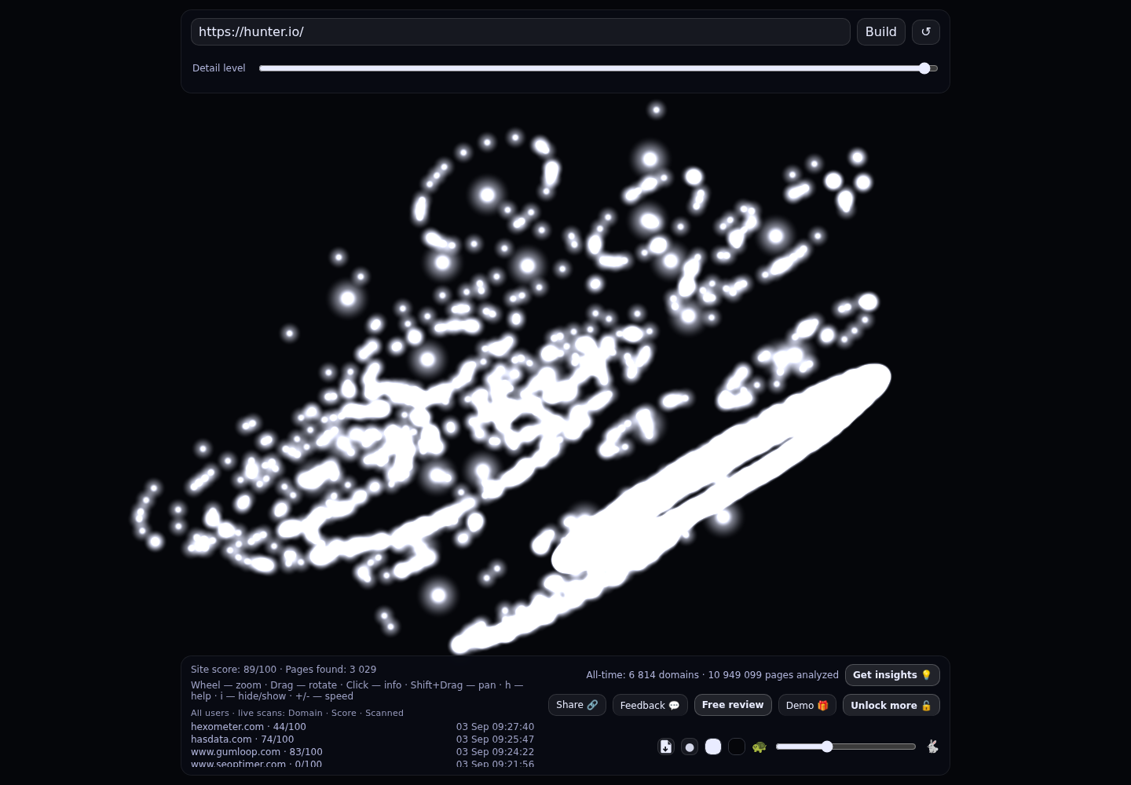Click the All users live scans header

tap(297, 713)
